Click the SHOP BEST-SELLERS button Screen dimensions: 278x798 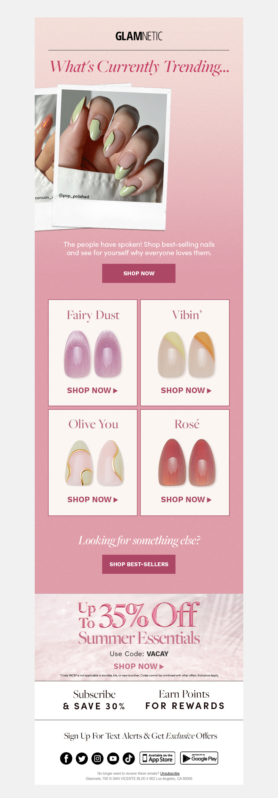click(139, 564)
